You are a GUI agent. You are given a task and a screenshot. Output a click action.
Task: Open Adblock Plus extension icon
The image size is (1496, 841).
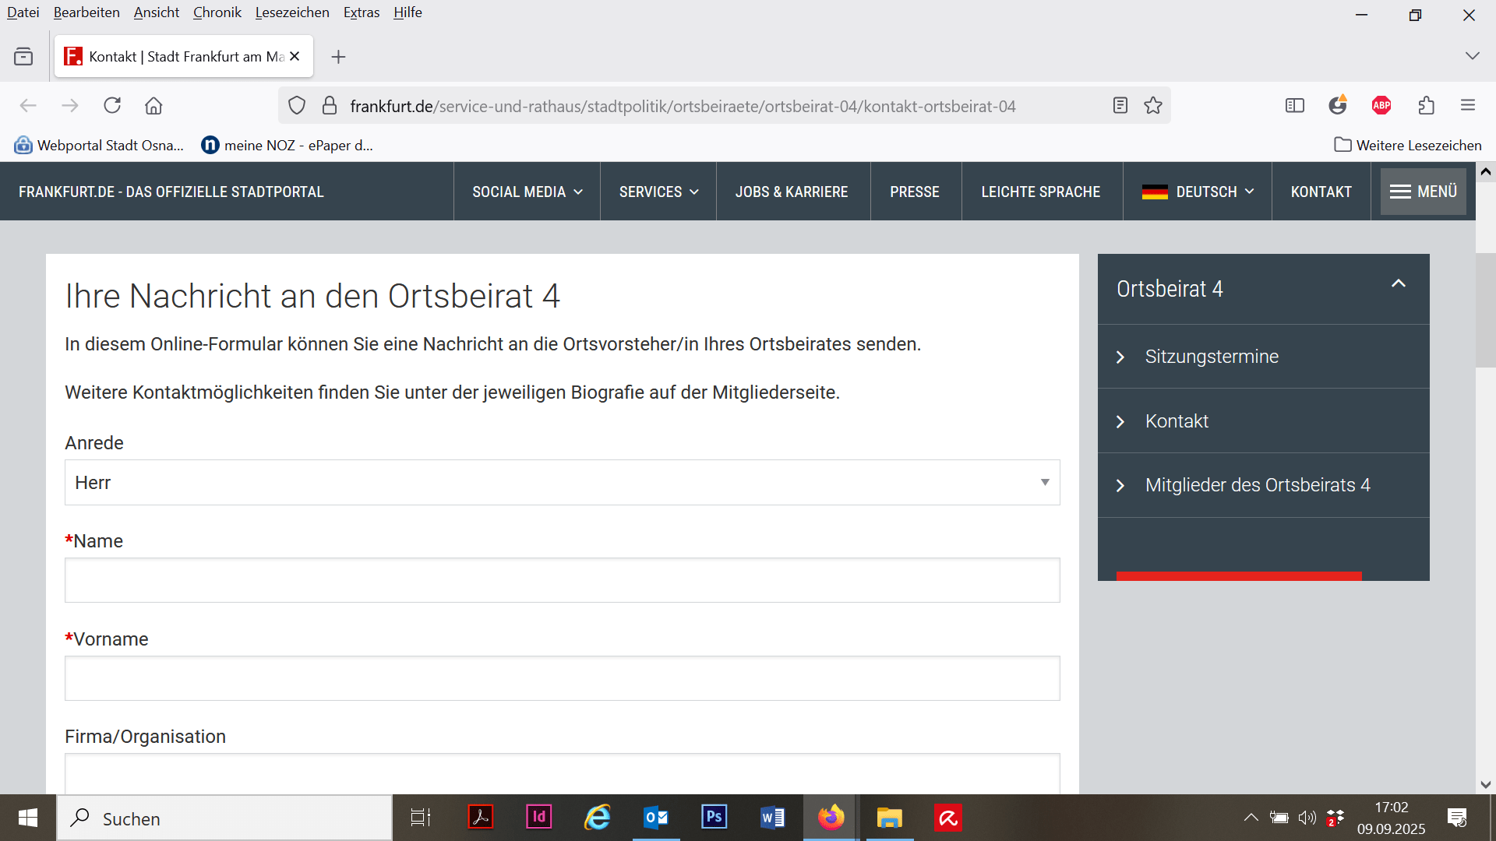click(x=1381, y=106)
